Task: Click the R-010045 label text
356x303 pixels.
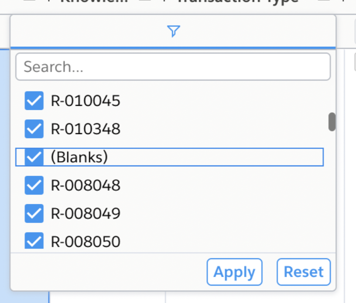Action: 86,101
